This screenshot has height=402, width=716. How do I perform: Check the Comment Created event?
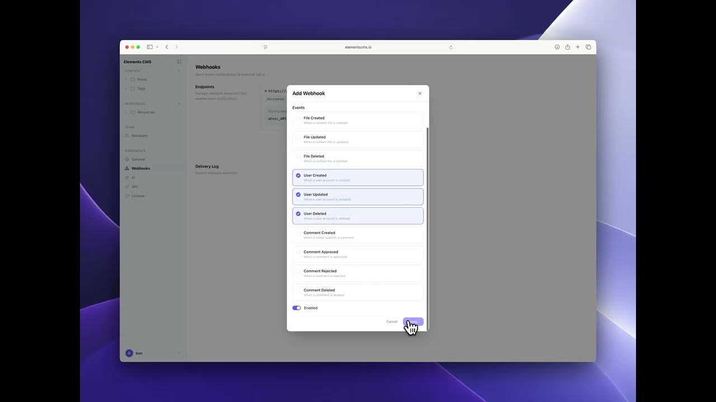[358, 235]
